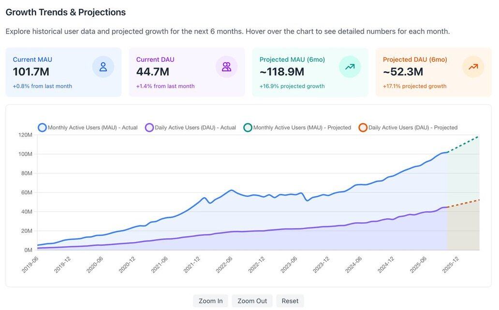Toggle the DAU Projected legend circle
The width and height of the screenshot is (499, 310).
pyautogui.click(x=363, y=128)
